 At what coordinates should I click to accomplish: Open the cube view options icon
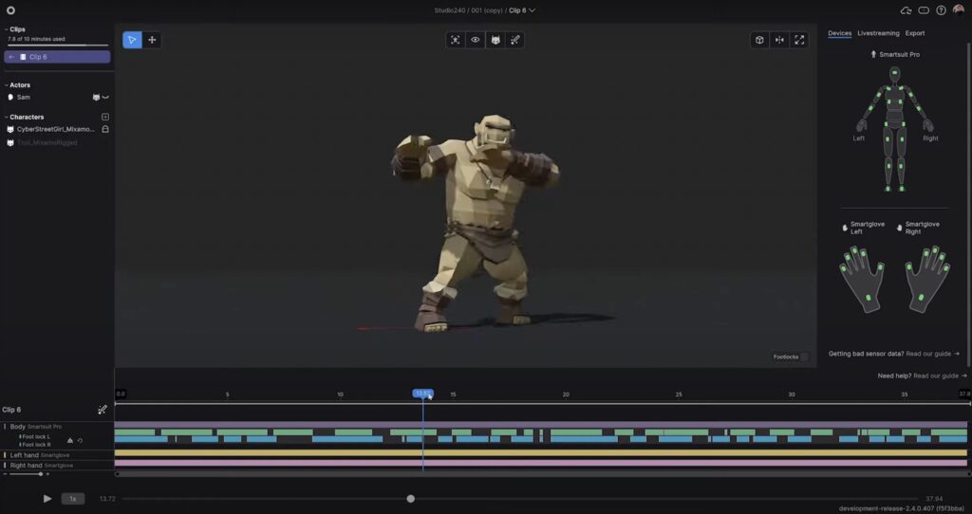759,40
